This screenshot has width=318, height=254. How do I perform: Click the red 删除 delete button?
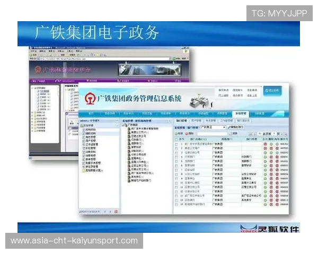coord(189,134)
